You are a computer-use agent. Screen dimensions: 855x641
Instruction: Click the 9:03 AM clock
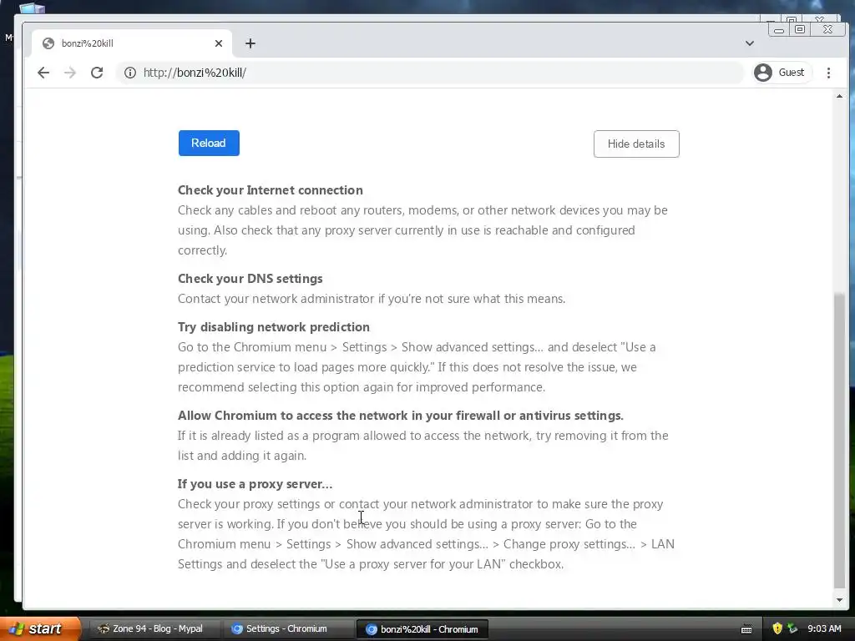tap(824, 628)
